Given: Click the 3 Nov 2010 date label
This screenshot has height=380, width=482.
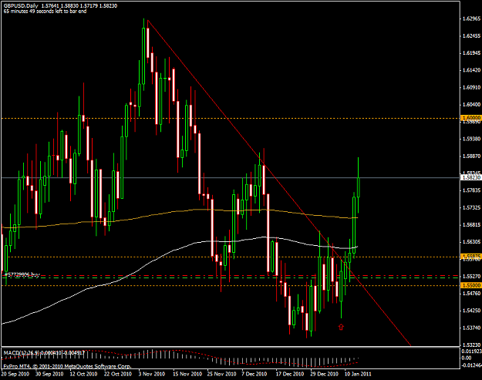Looking at the screenshot, I should [152, 374].
